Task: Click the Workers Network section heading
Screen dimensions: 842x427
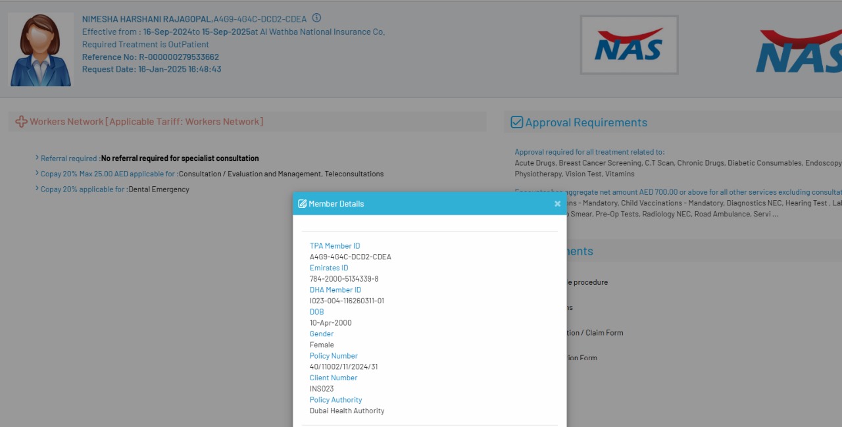Action: pos(146,122)
